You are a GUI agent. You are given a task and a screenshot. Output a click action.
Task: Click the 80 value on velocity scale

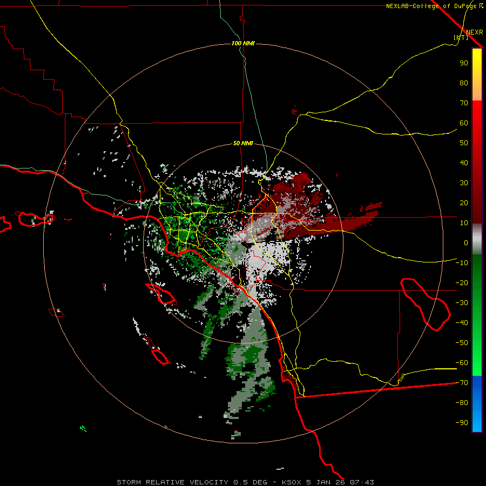click(464, 83)
